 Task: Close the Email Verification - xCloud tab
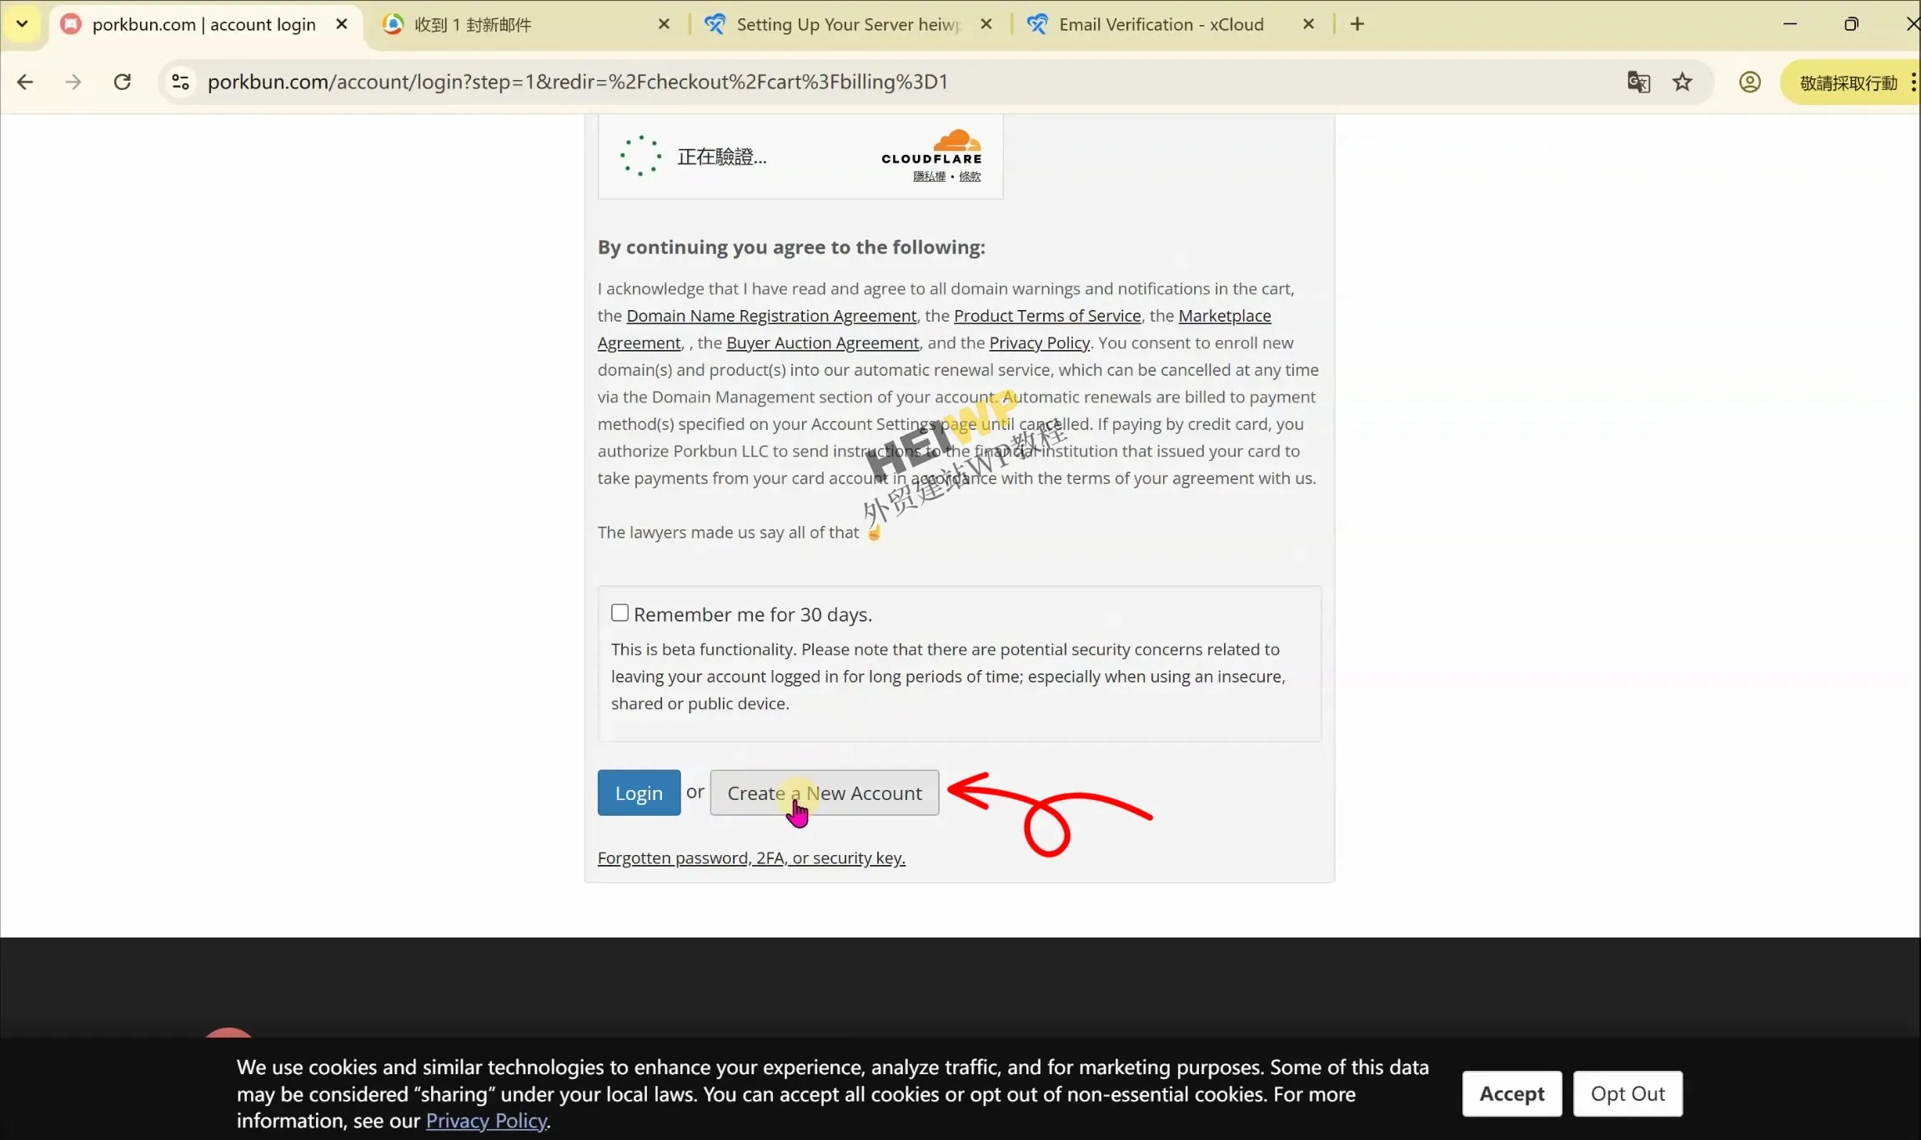(1308, 24)
